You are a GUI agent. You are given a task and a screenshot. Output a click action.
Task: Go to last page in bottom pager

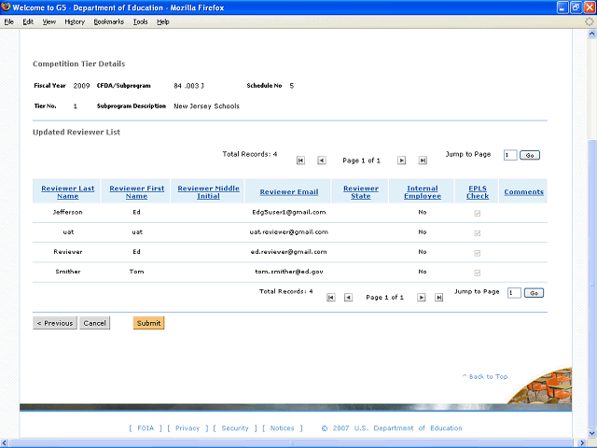click(438, 297)
